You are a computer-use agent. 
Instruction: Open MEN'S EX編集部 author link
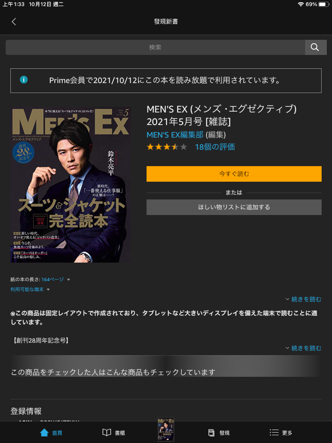pos(175,135)
